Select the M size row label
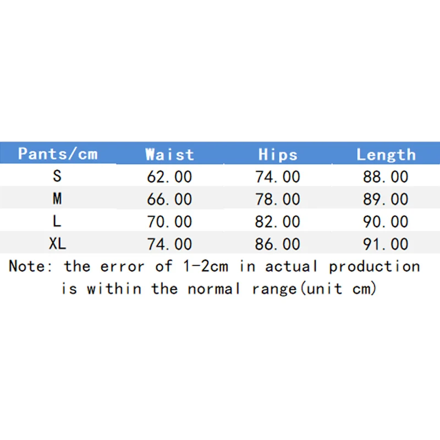The width and height of the screenshot is (440, 440). tap(57, 199)
